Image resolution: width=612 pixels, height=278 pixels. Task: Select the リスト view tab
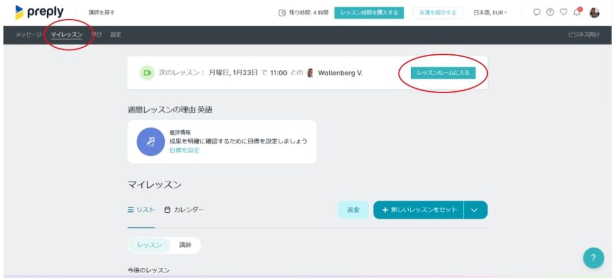[x=141, y=210]
